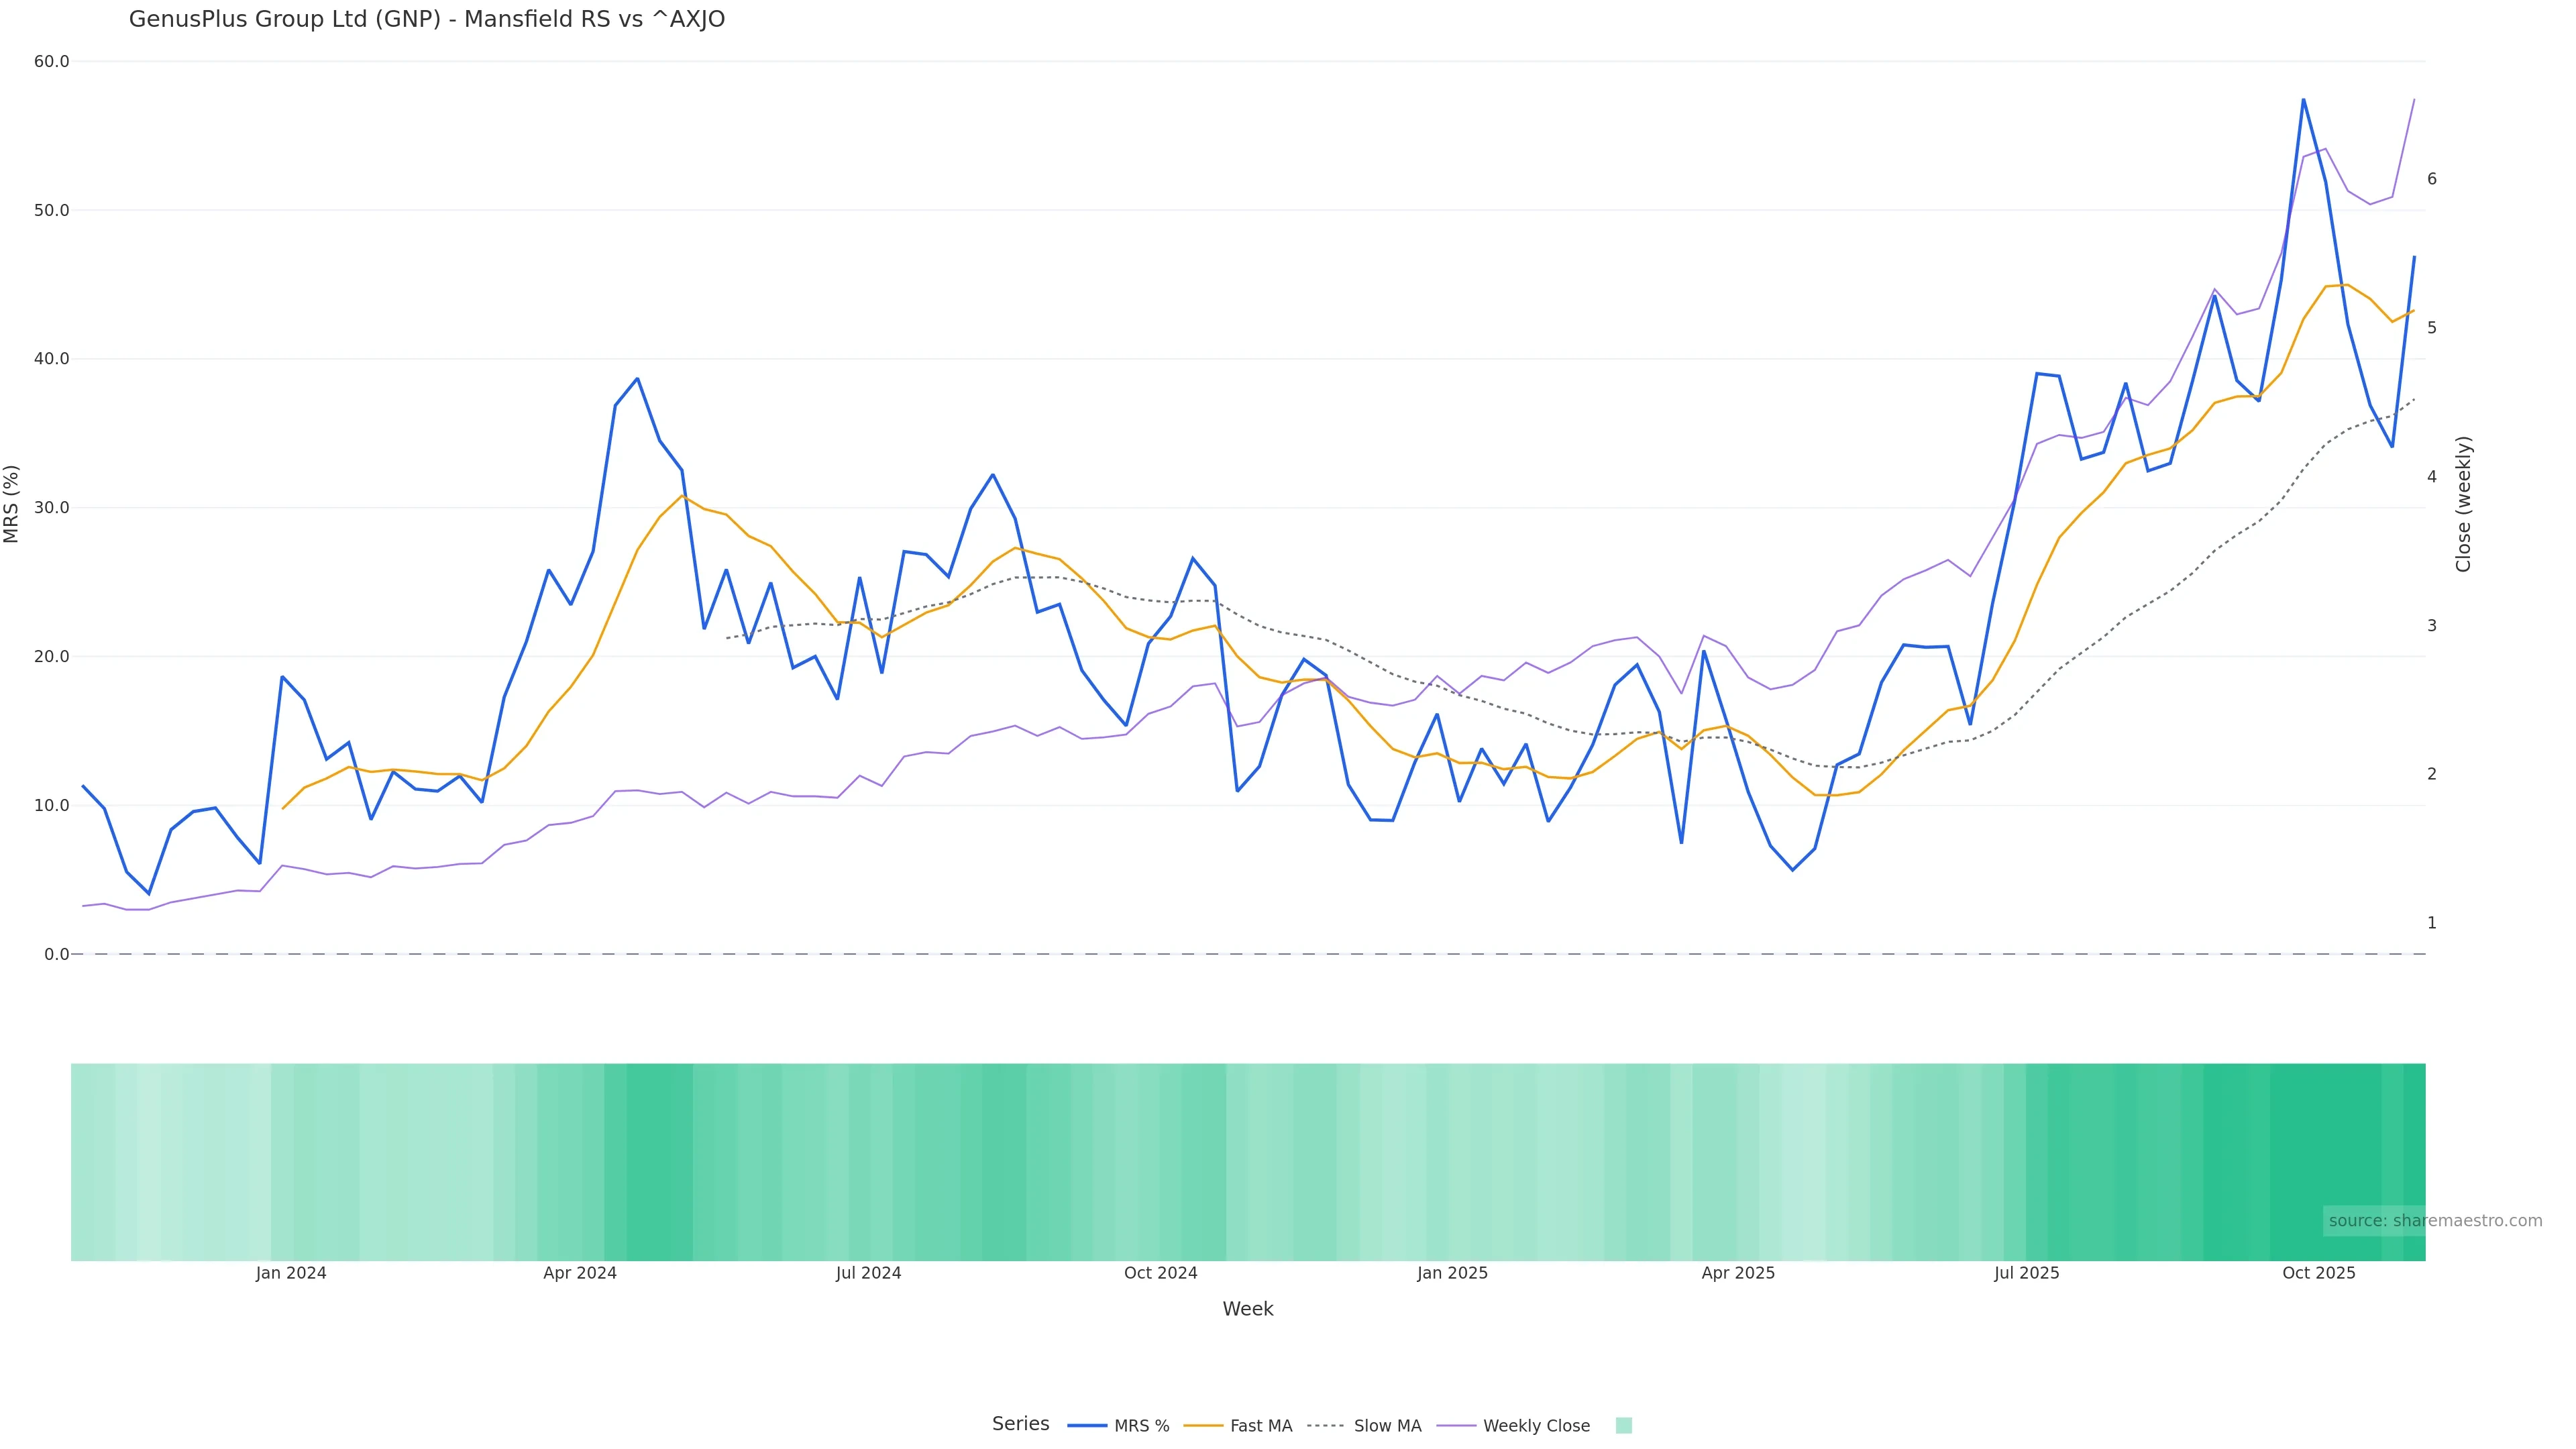
Task: Click the Jan 2024 x-axis tick label
Action: [291, 1273]
